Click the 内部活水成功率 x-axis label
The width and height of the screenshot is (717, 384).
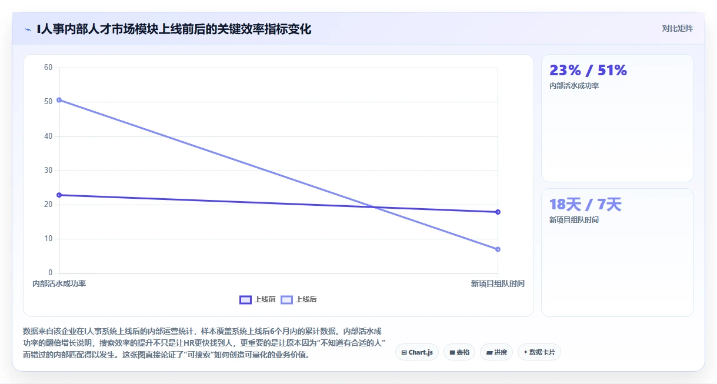click(59, 283)
